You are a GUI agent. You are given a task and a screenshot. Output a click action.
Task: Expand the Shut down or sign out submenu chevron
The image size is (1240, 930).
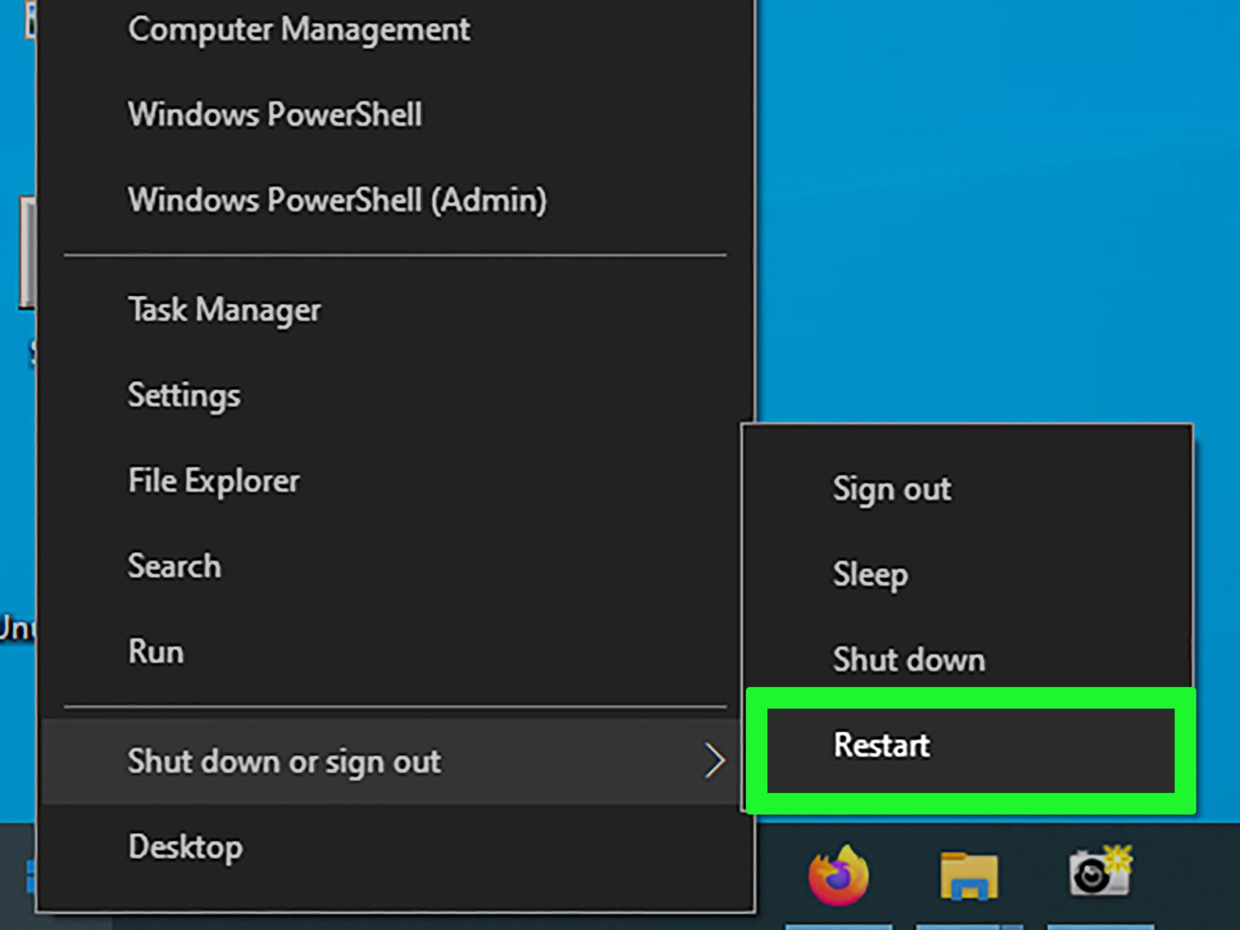716,760
